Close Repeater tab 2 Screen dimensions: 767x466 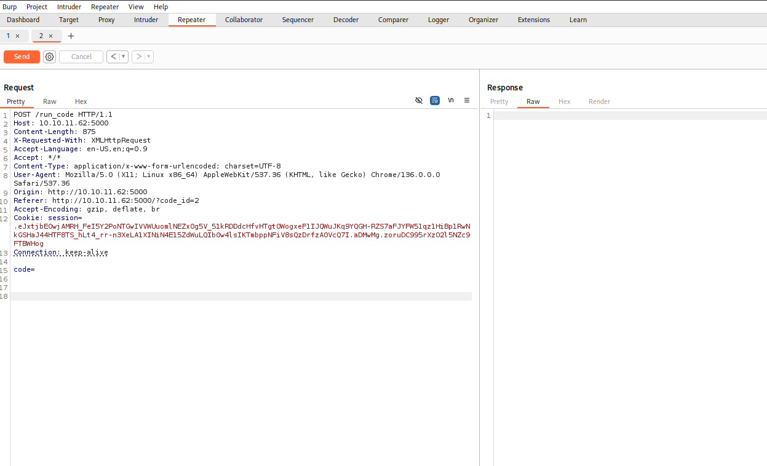tap(51, 36)
